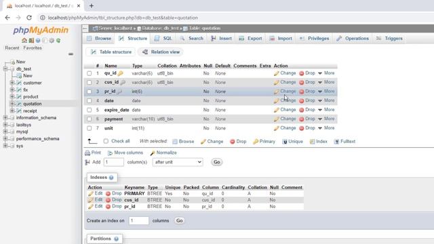Go back in browser history
The height and width of the screenshot is (244, 434).
click(7, 18)
